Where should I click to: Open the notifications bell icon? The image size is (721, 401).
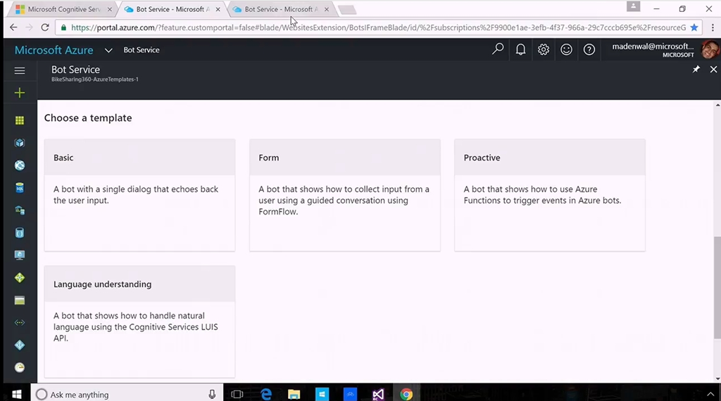520,49
